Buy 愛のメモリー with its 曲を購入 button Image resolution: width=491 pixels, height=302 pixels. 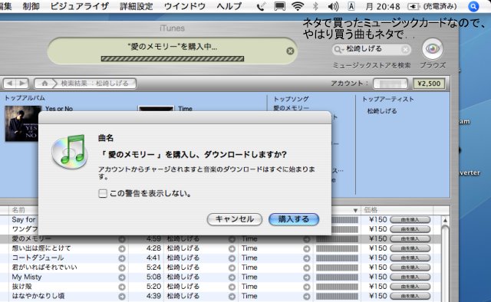[410, 239]
